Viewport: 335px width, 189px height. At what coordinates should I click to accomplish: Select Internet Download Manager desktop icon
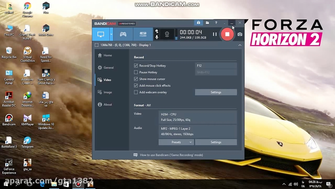(27, 99)
